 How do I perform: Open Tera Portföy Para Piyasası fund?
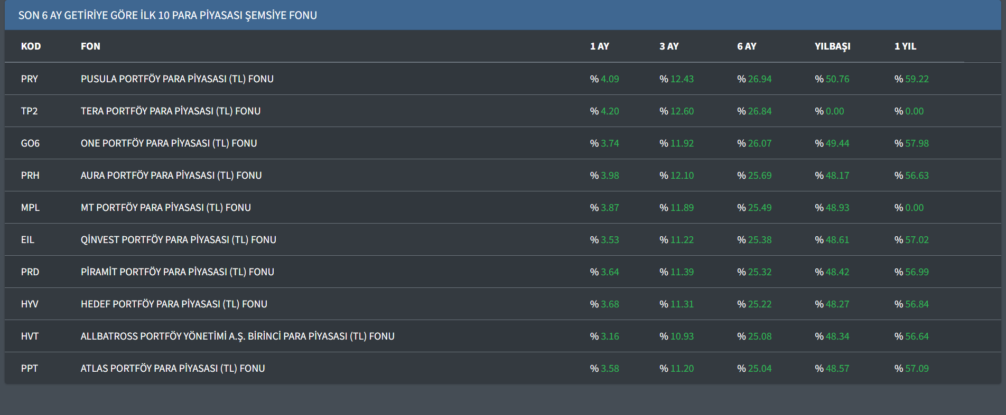click(x=170, y=111)
